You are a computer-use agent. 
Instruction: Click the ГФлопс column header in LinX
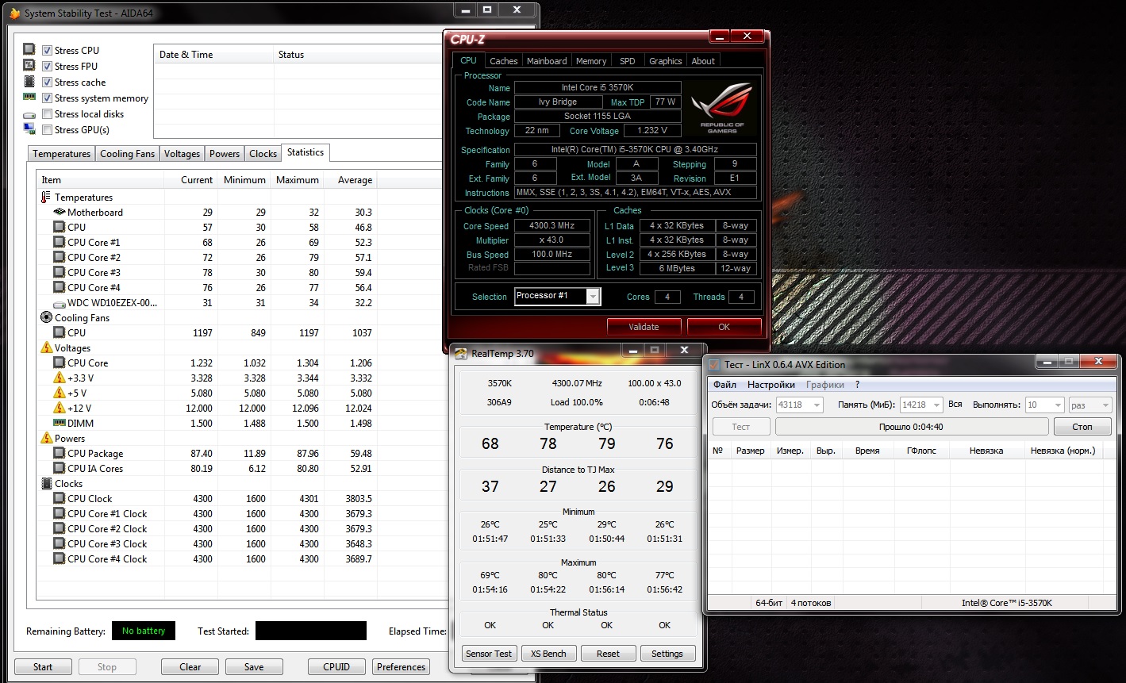click(x=921, y=451)
